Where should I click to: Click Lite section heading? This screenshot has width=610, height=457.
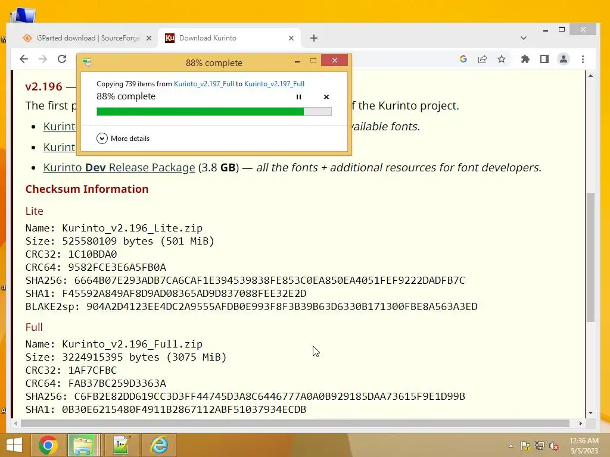pos(34,211)
